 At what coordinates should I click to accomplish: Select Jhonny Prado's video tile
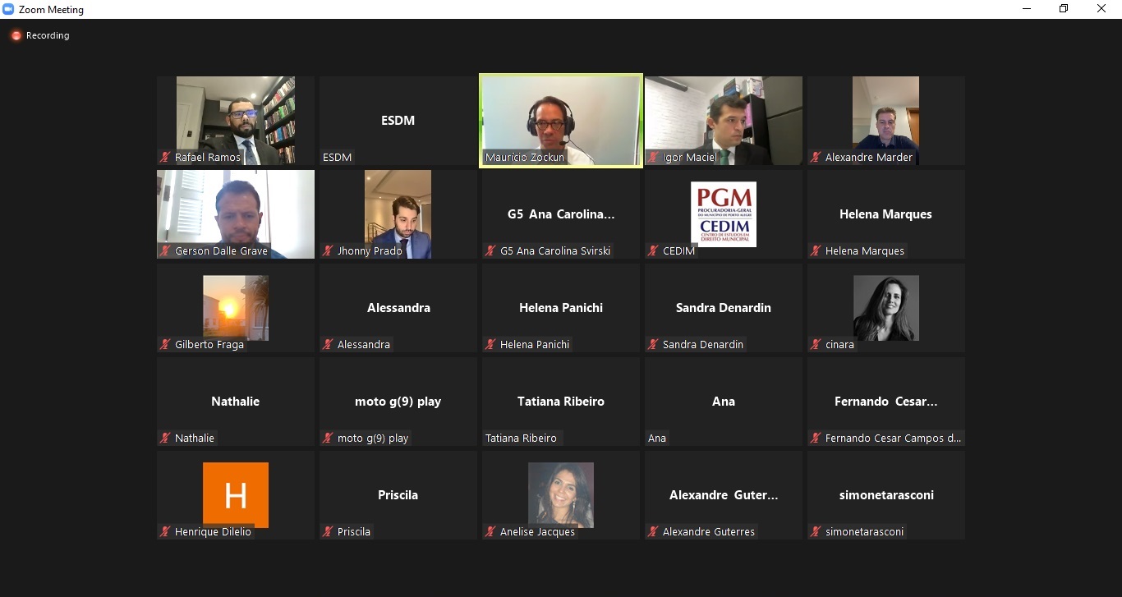click(x=398, y=214)
